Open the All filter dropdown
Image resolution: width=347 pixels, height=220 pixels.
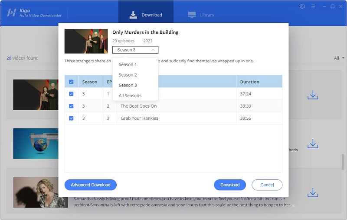[x=339, y=58]
